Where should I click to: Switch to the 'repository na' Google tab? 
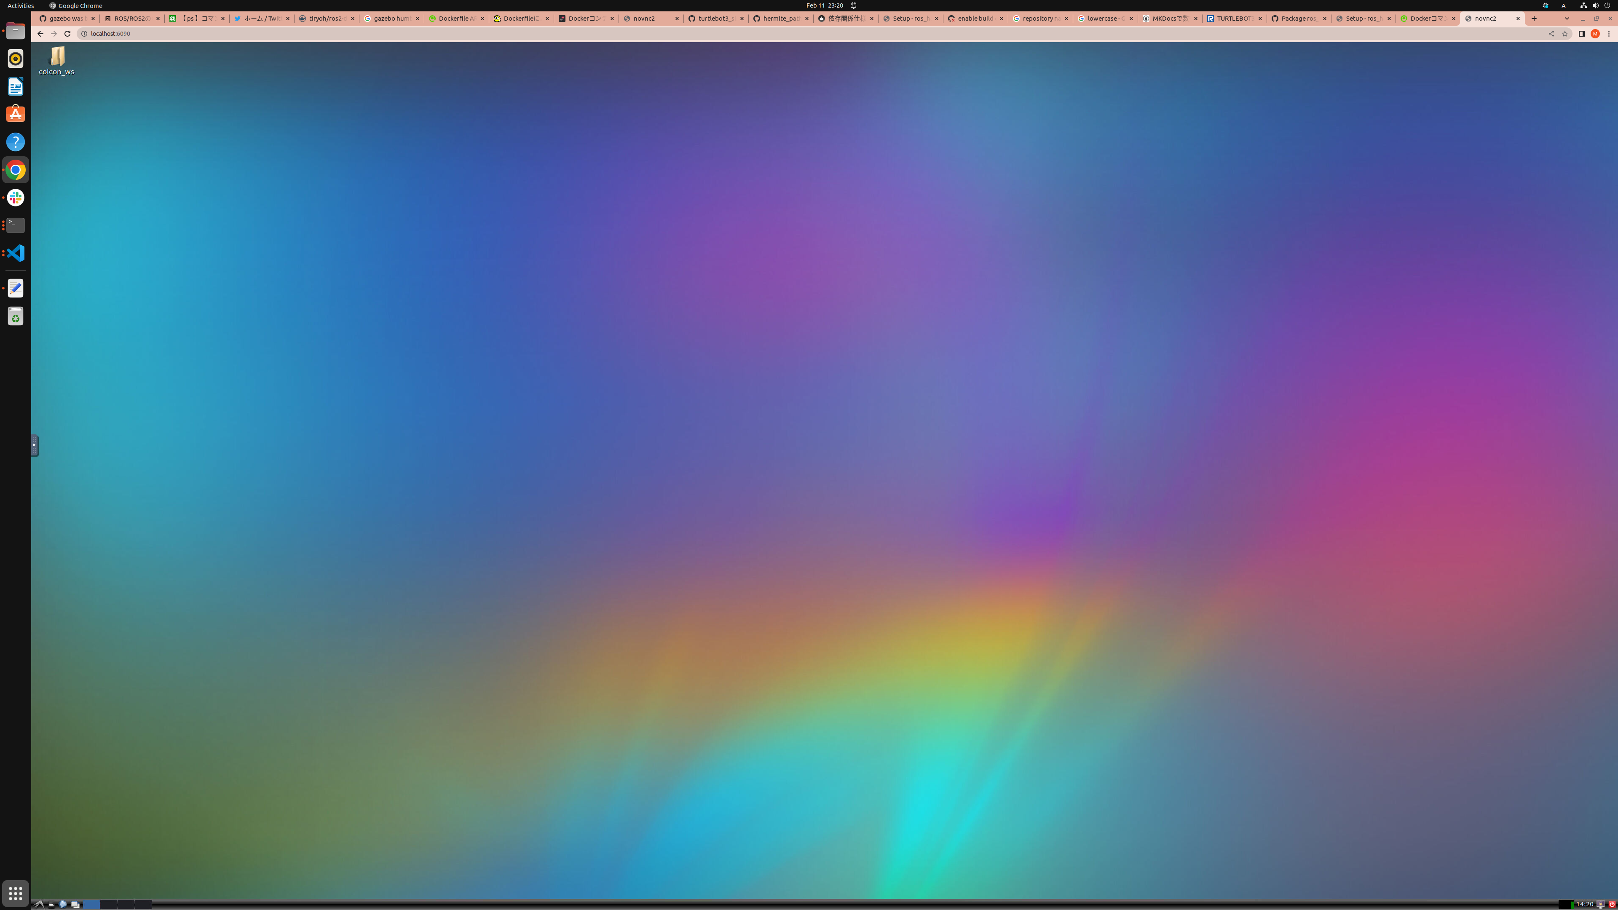coord(1039,19)
